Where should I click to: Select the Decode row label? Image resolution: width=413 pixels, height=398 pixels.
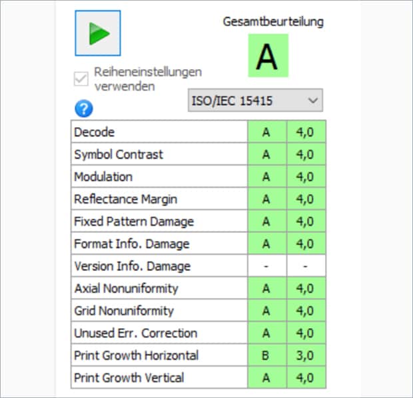(x=94, y=132)
